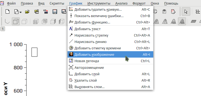Open the dropdown arrow beside new document icon
This screenshot has width=201, height=96.
click(21, 12)
